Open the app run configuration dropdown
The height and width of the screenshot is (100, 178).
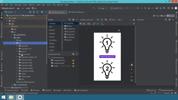103,8
